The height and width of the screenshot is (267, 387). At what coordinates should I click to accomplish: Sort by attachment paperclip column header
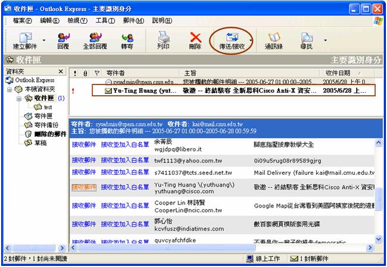tap(85, 73)
